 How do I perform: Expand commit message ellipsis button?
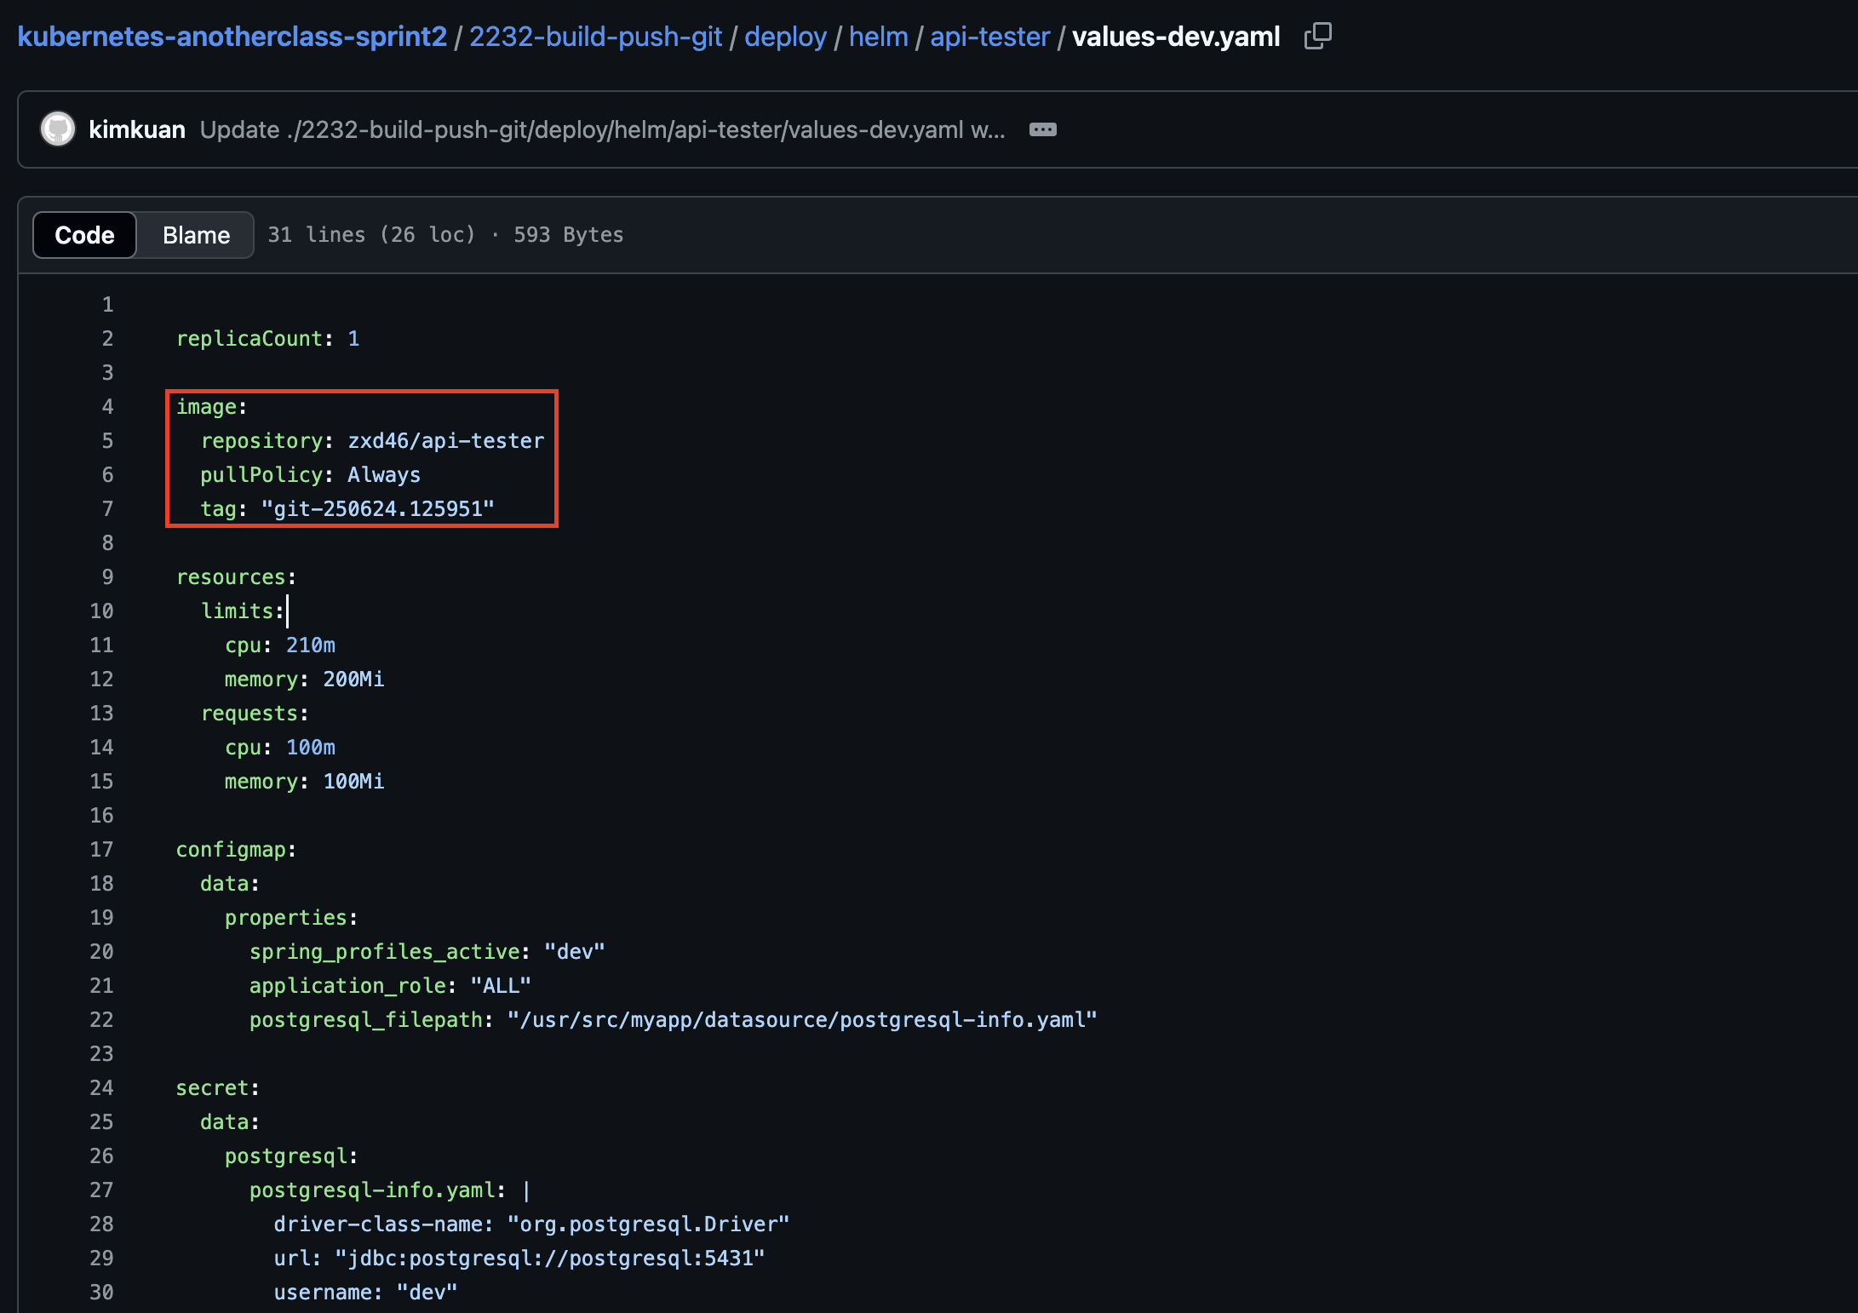tap(1042, 129)
